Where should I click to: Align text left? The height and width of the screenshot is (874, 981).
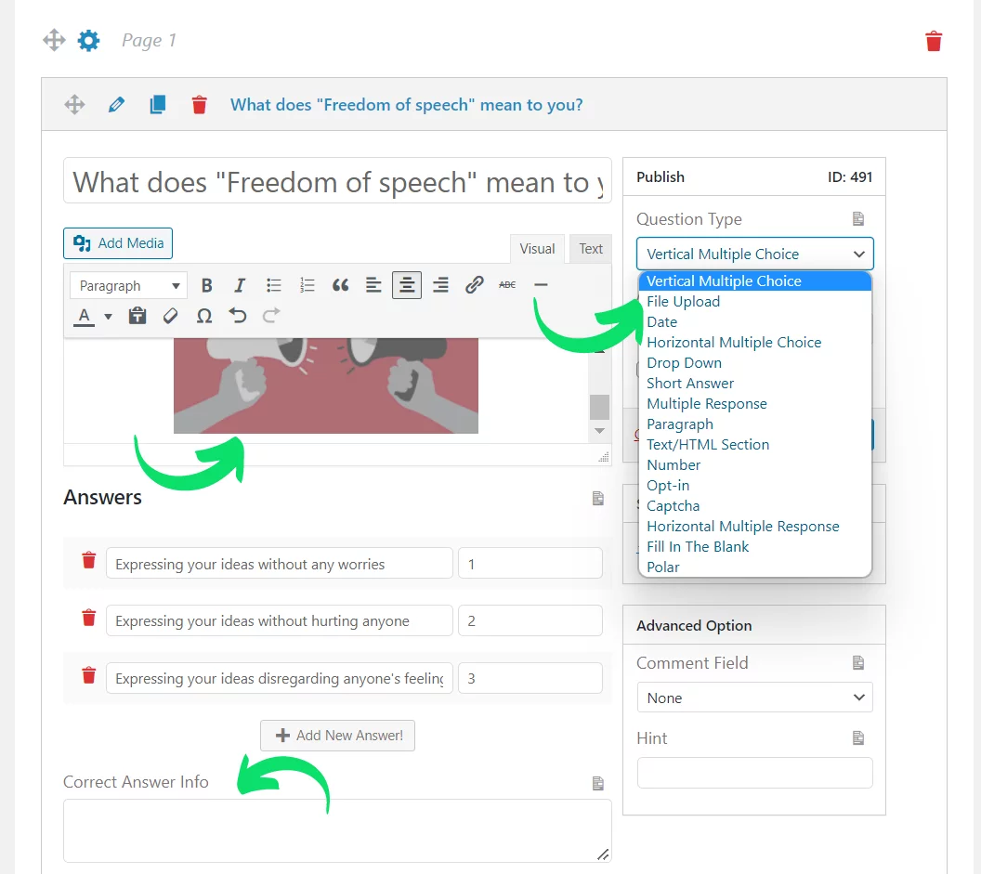(373, 286)
